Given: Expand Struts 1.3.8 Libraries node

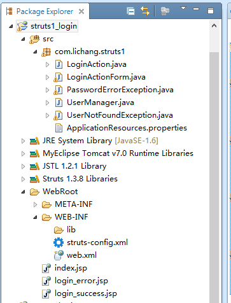Looking at the screenshot, I should (23, 179).
